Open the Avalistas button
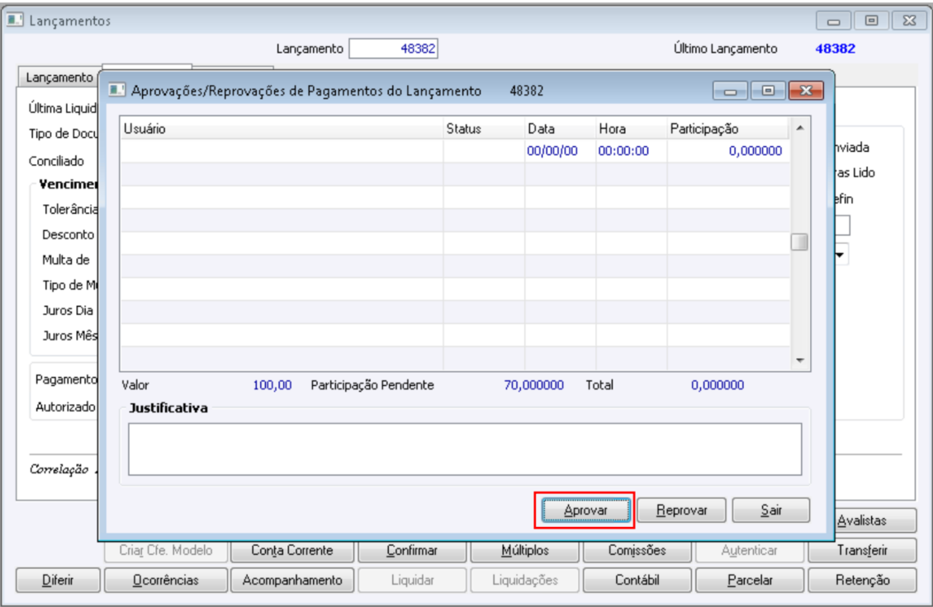The width and height of the screenshot is (933, 607). pyautogui.click(x=862, y=520)
